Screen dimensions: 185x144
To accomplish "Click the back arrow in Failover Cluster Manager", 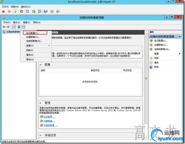I will point(4,27).
